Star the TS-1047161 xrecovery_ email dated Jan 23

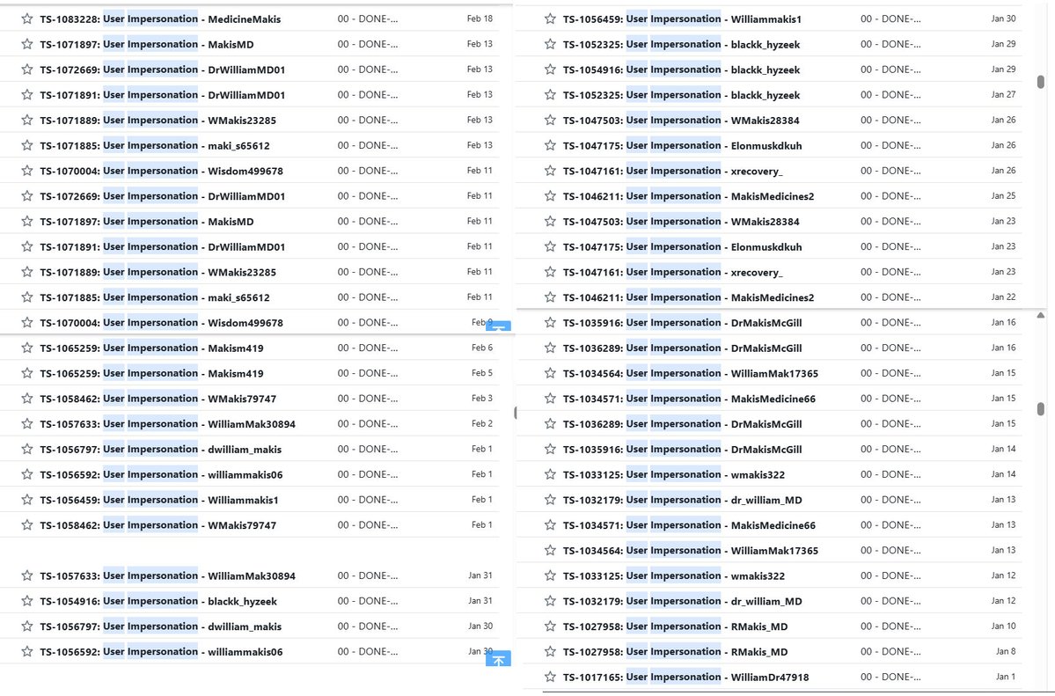[x=550, y=272]
